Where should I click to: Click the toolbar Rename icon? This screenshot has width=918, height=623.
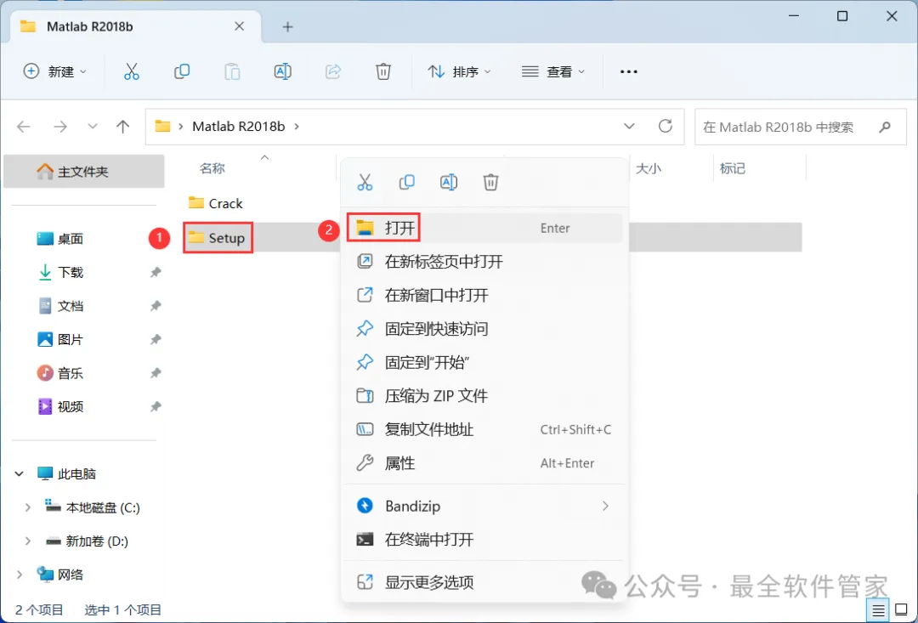click(283, 71)
